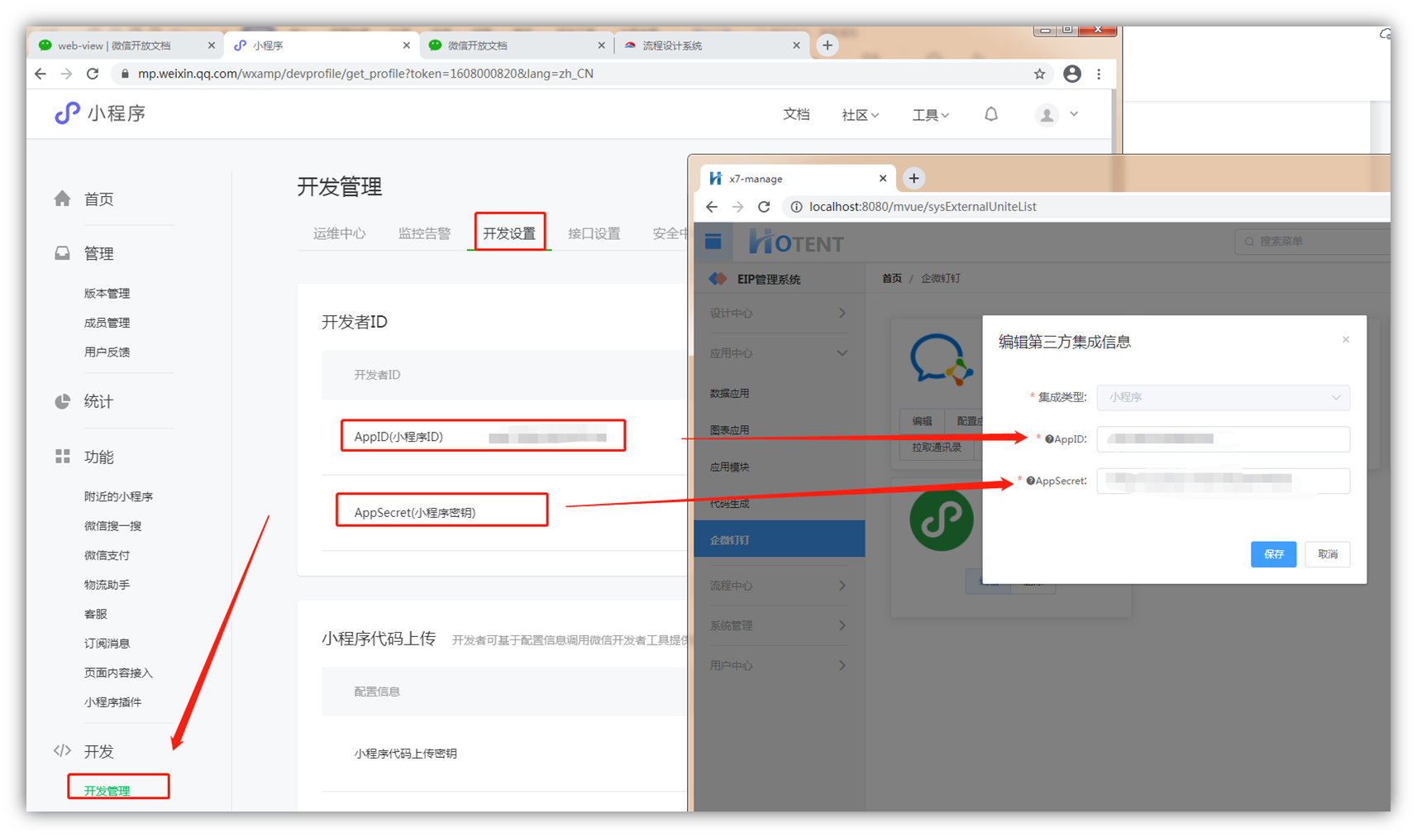Go back in the x7-manage window

click(x=712, y=207)
